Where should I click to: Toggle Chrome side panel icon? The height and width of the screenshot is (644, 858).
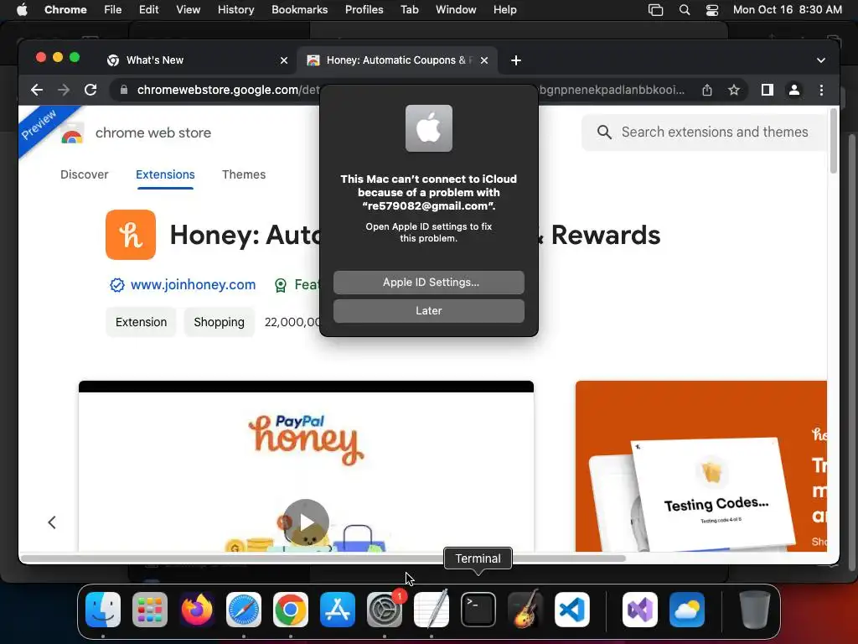pos(768,90)
